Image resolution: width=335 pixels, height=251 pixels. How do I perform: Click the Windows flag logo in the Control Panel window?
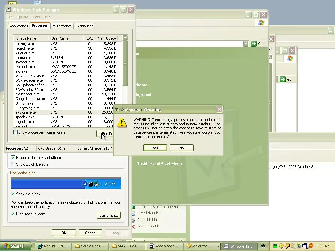tap(261, 23)
